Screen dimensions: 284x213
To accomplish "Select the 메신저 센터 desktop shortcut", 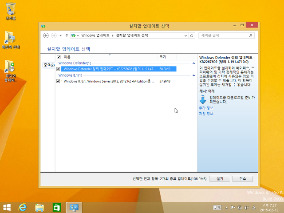I will click(x=11, y=40).
